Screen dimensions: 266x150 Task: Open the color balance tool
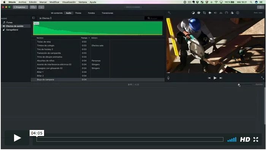[193, 13]
